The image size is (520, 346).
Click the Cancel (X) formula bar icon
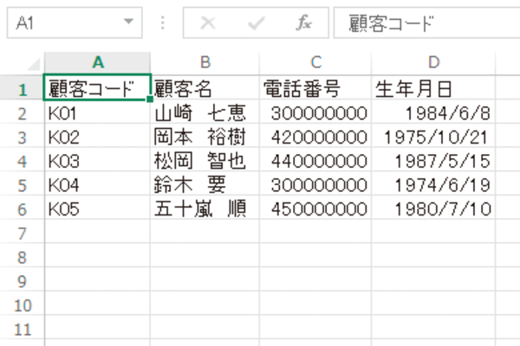coord(208,23)
